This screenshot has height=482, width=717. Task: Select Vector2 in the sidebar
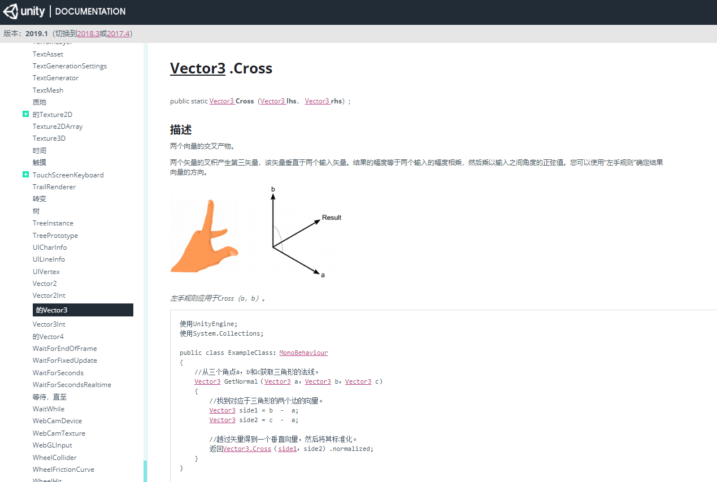[x=45, y=283]
